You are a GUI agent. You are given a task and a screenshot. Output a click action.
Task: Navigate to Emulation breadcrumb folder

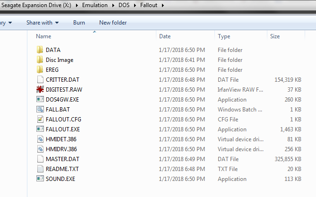coord(95,5)
